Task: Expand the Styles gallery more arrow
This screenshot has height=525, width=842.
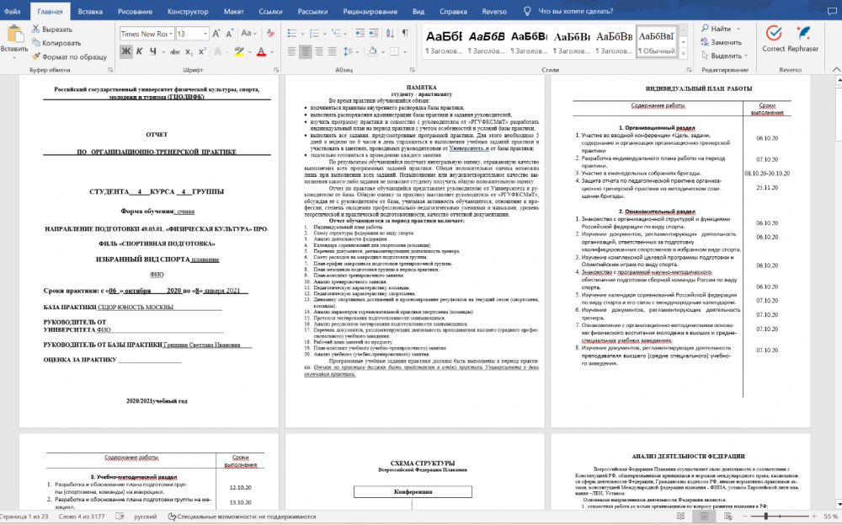Action: pyautogui.click(x=684, y=54)
